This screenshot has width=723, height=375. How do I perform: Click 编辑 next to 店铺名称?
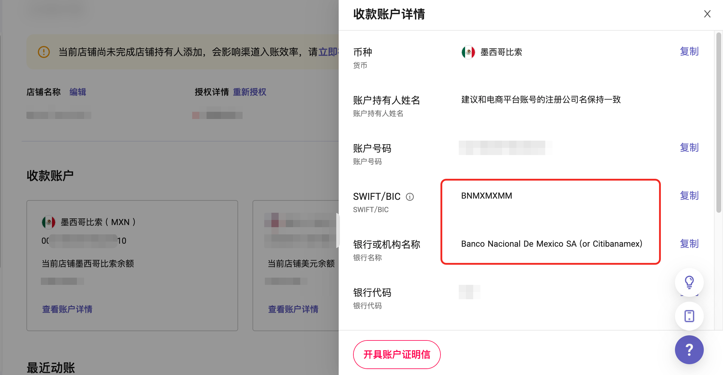(78, 92)
